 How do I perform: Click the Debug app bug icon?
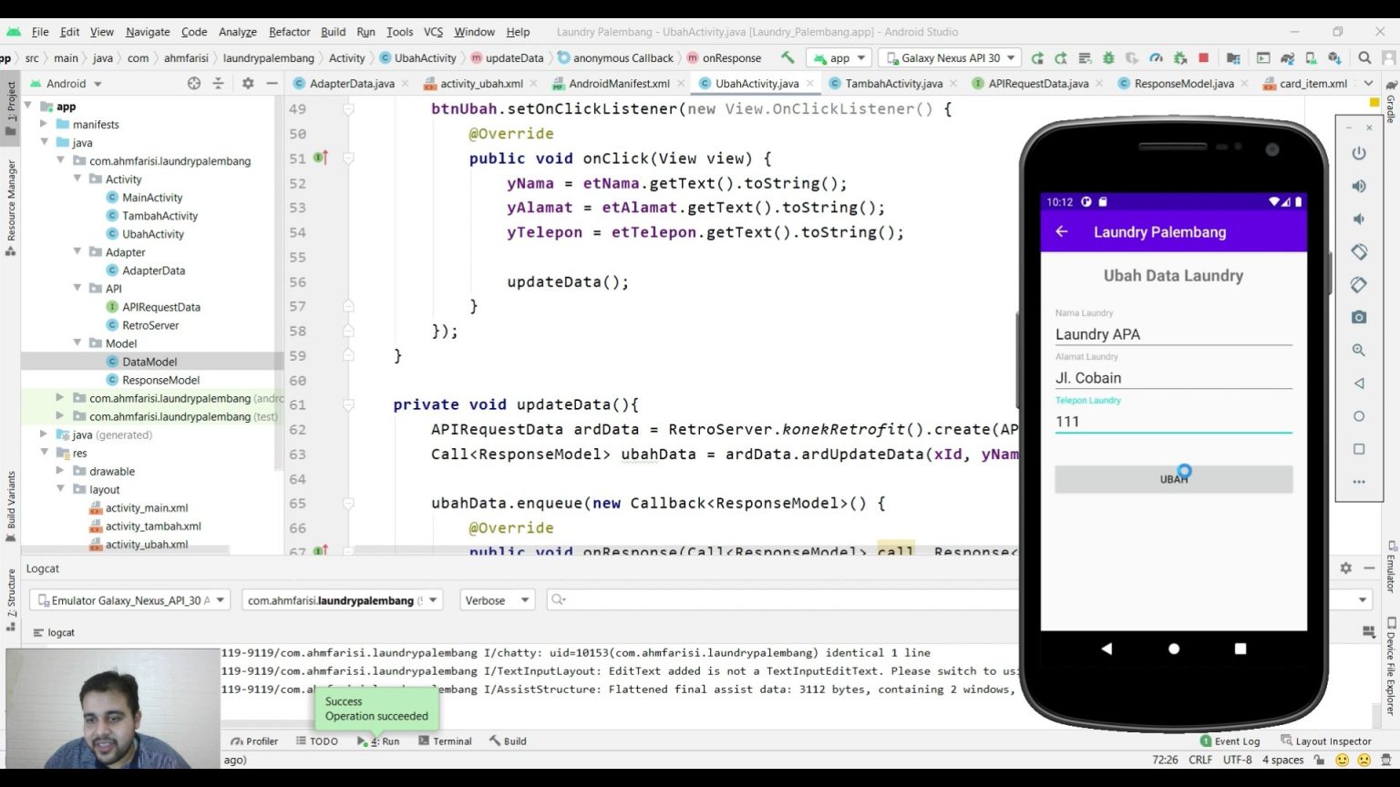[1108, 57]
